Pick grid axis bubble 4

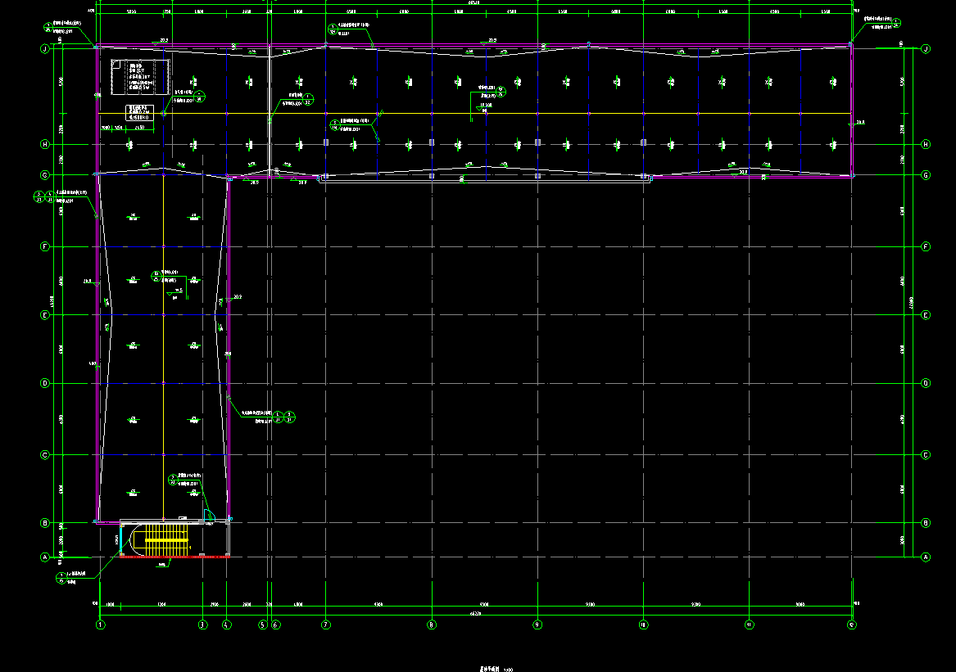(x=227, y=625)
